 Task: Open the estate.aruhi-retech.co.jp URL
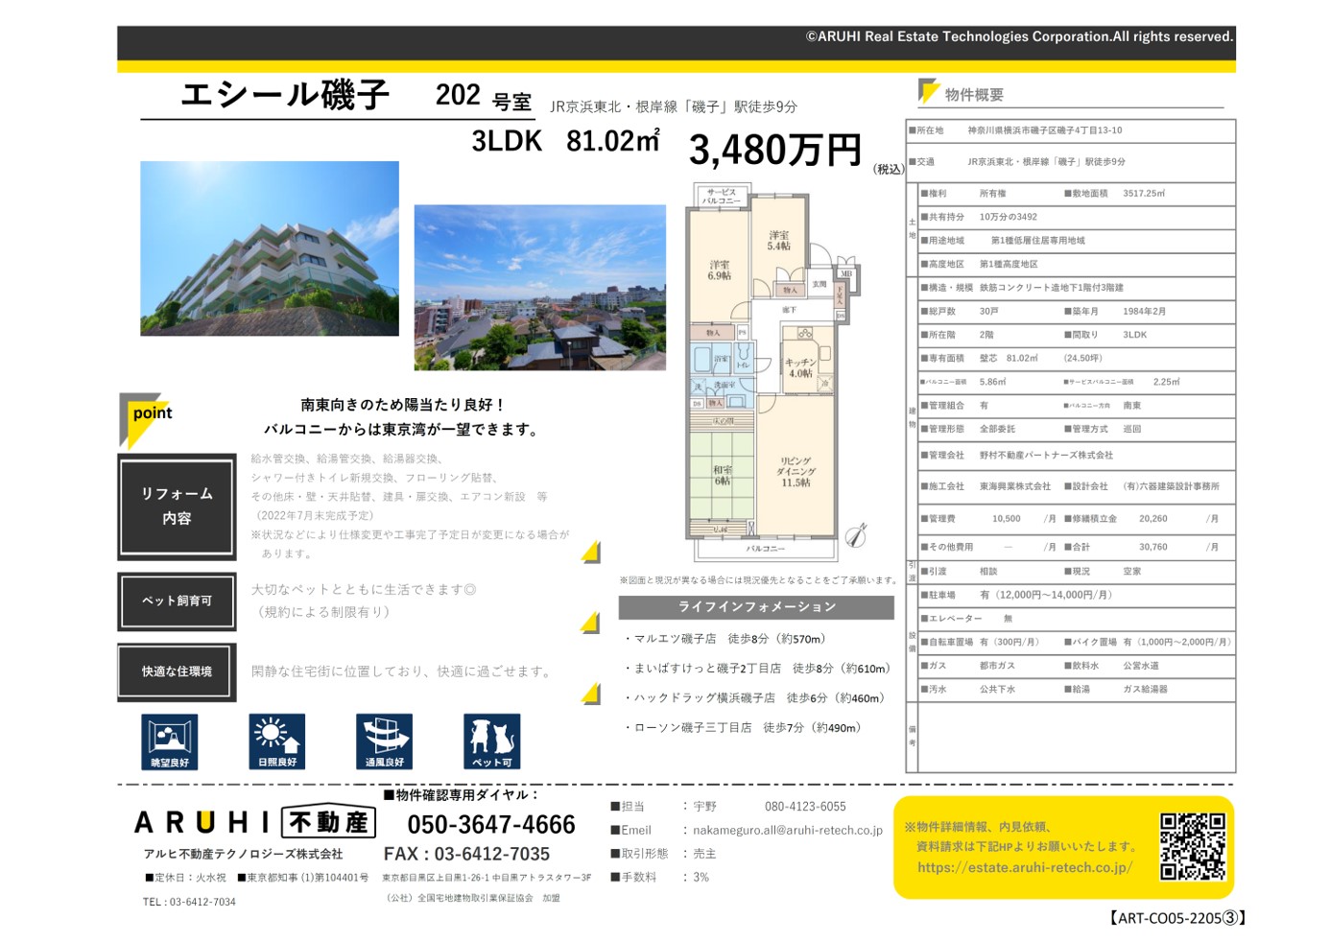coord(1024,867)
